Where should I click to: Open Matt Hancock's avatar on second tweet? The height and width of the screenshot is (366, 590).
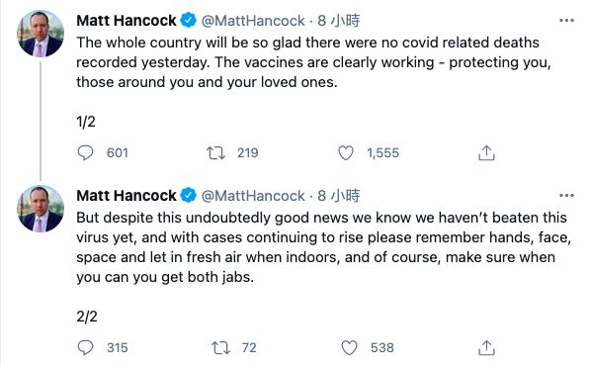[41, 209]
